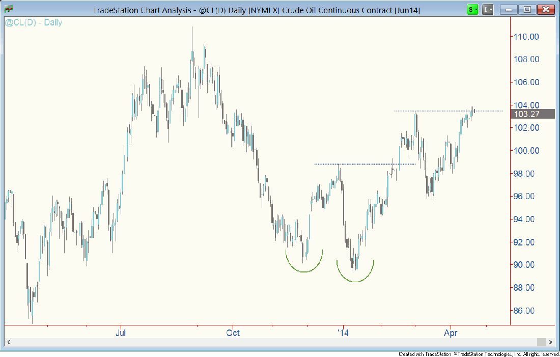Click the 103.27 current price marker
560x357 pixels.
coord(527,114)
